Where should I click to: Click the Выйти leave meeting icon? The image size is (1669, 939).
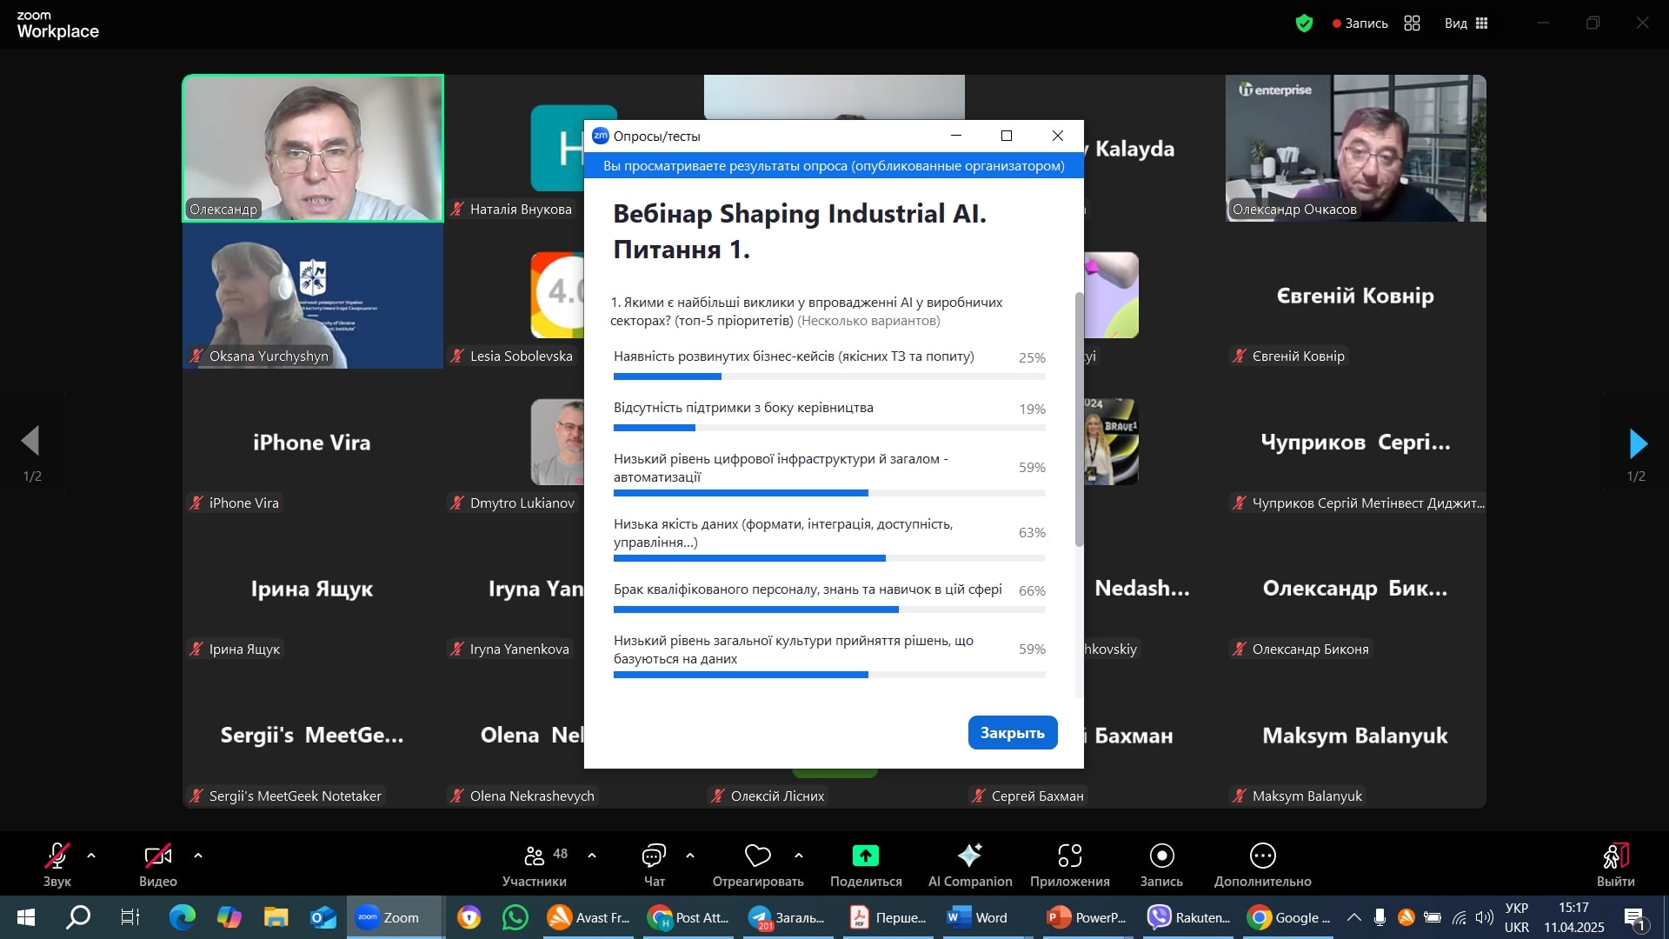[1615, 856]
